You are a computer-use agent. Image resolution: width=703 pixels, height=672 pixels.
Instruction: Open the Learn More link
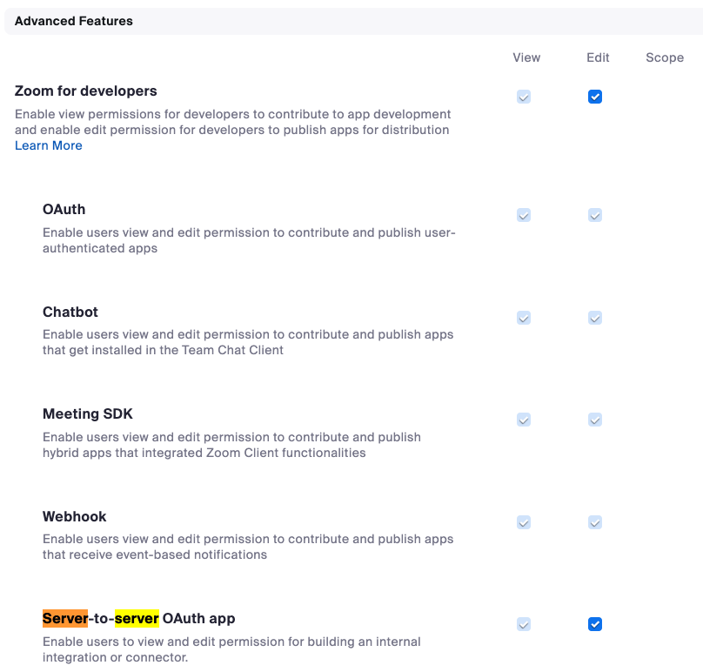point(49,145)
